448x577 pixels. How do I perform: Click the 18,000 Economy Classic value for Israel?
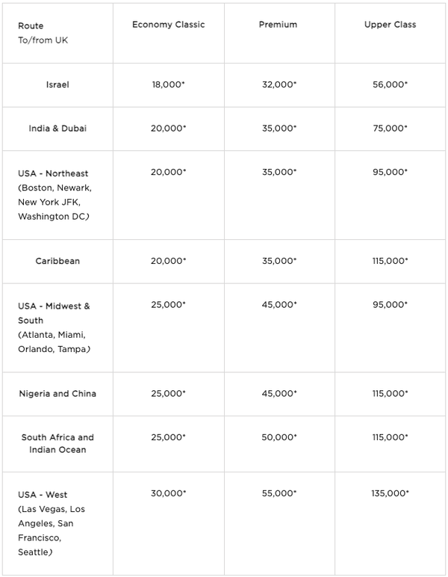[x=168, y=84]
